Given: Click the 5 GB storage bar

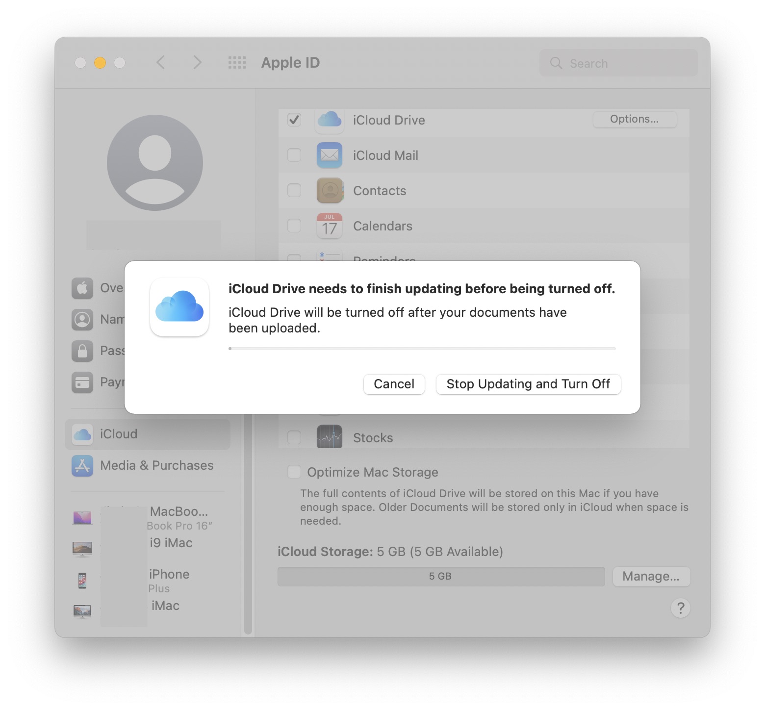Looking at the screenshot, I should [441, 577].
